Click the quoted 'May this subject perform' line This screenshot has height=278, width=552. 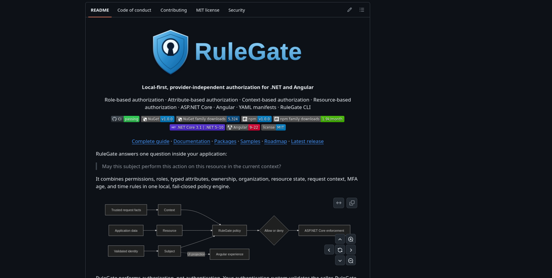(x=191, y=166)
